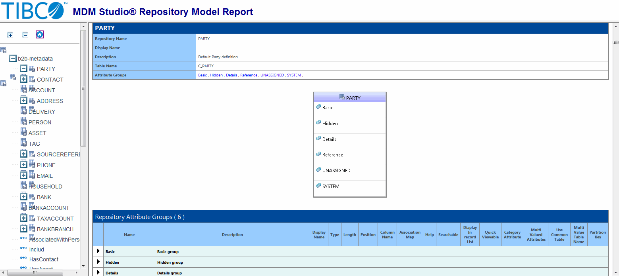Expand the SOURCEREFERENCE tree node
The image size is (619, 276).
coord(24,154)
